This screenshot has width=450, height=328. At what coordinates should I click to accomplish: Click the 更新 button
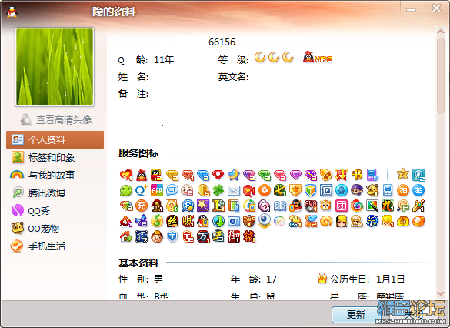pyautogui.click(x=356, y=314)
